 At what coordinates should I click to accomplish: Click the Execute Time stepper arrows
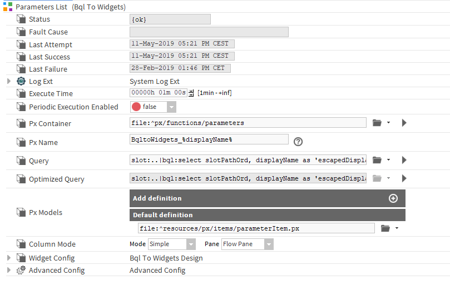[x=192, y=93]
